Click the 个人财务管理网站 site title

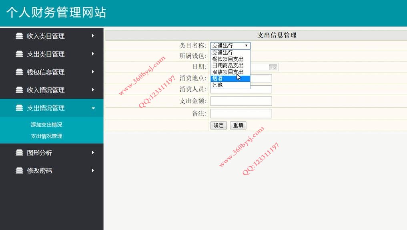(56, 12)
